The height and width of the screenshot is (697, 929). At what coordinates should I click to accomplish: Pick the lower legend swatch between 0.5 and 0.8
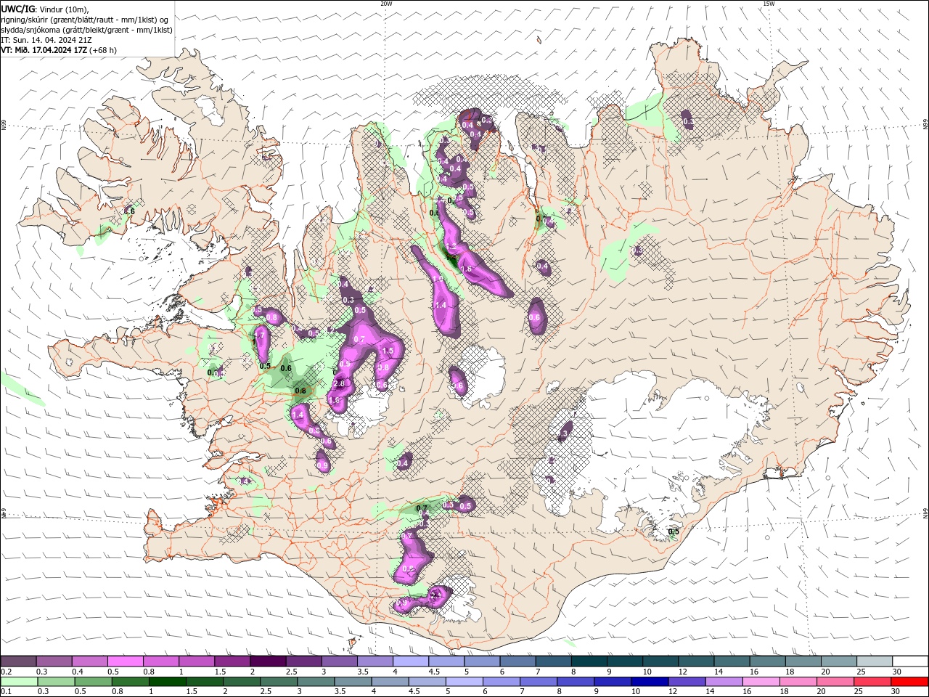click(94, 682)
